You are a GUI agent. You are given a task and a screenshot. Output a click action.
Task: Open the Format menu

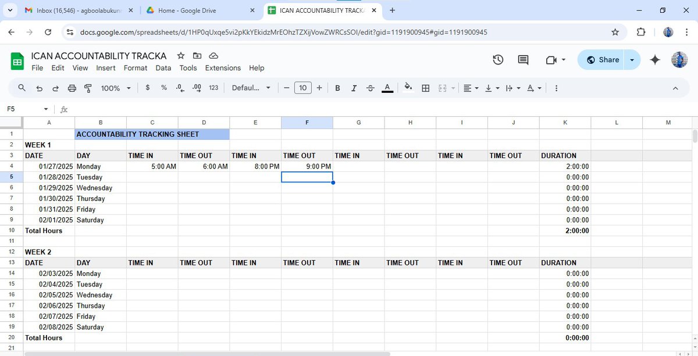[x=135, y=68]
